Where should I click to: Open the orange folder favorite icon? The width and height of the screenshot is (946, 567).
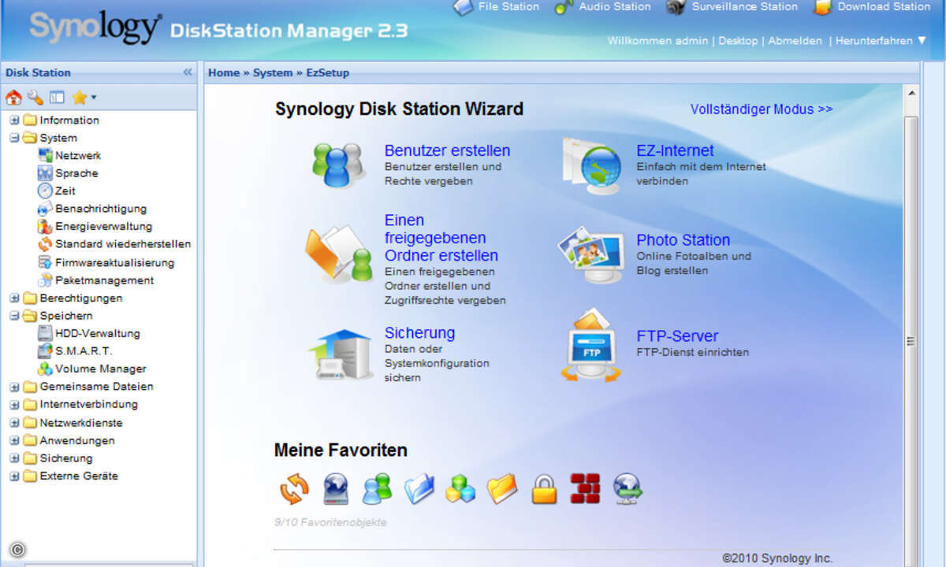click(502, 489)
